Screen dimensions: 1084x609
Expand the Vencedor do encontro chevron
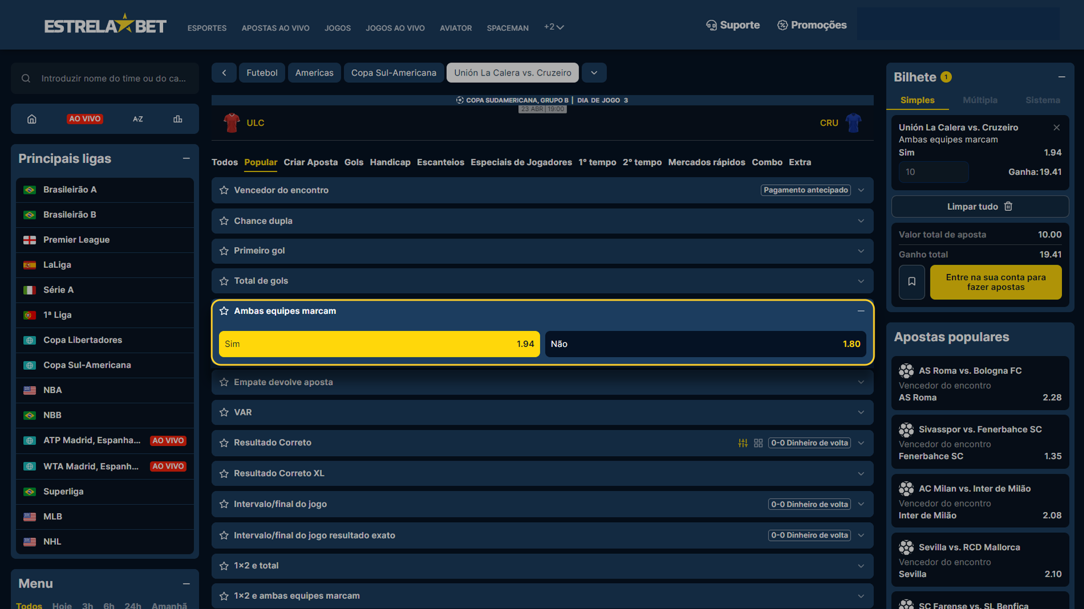coord(861,190)
